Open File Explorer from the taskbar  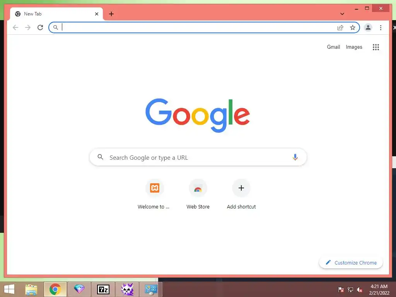point(31,289)
